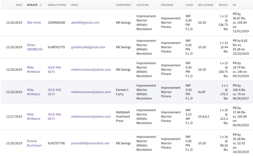Click the Program column header
253x156 pixels.
pos(167,5)
